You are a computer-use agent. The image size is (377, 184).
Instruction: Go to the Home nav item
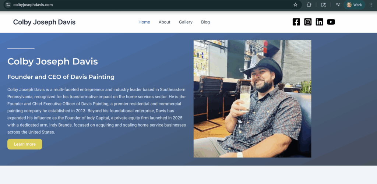coord(144,22)
